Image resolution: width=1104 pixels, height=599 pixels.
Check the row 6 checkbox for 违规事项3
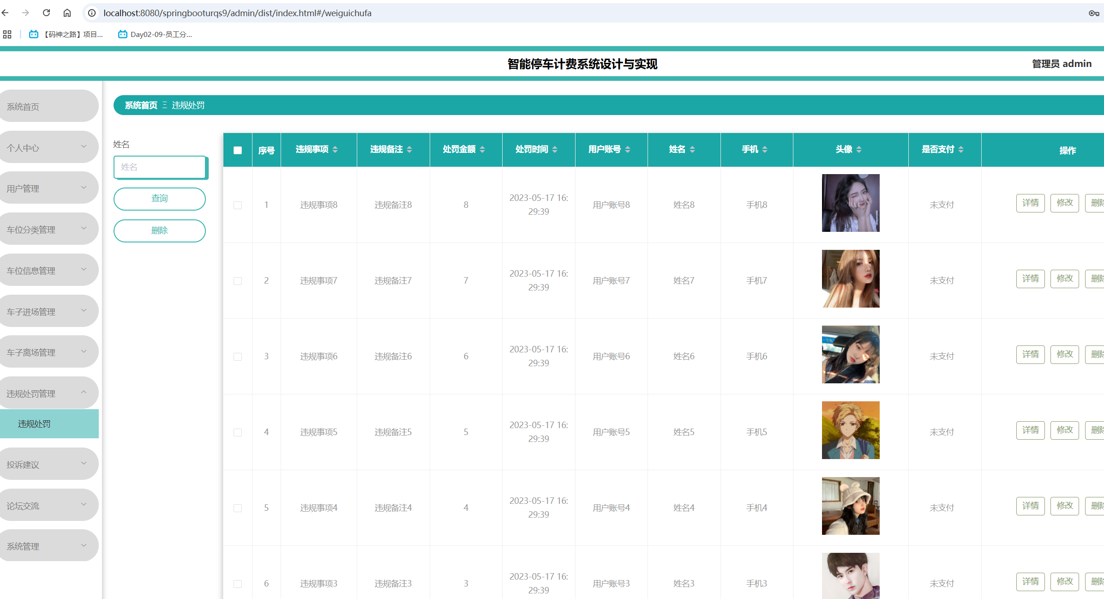(238, 584)
